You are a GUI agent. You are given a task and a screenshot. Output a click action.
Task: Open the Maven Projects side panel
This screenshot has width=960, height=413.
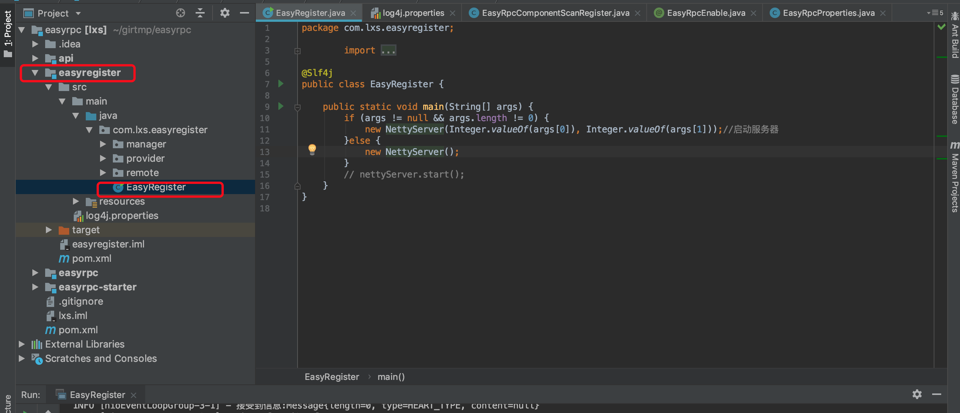tap(954, 177)
